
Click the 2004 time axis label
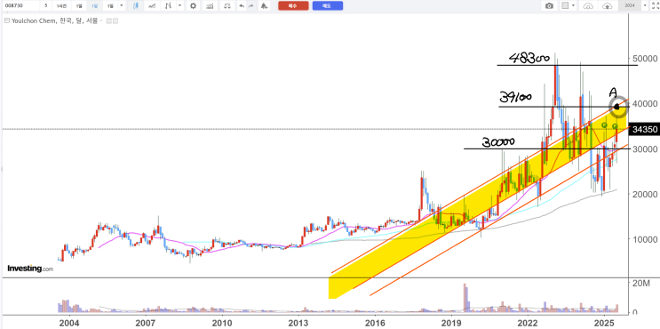tap(69, 323)
